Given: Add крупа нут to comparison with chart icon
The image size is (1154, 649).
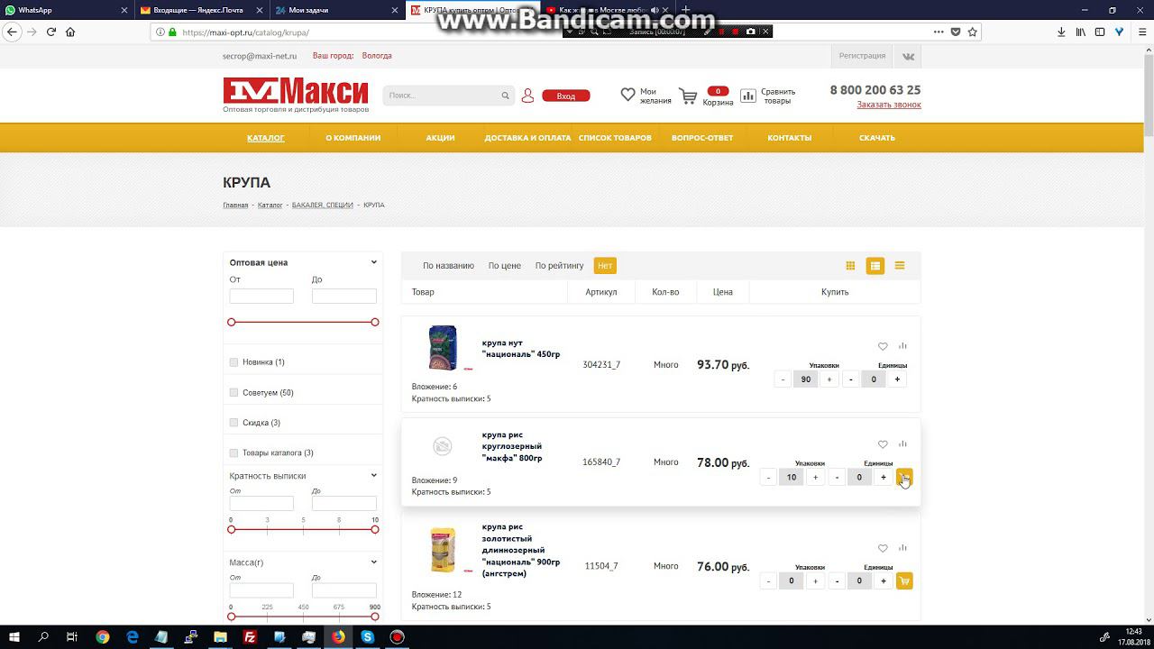Looking at the screenshot, I should tap(902, 345).
